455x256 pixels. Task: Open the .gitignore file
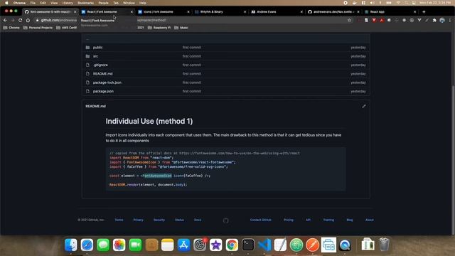pos(100,65)
